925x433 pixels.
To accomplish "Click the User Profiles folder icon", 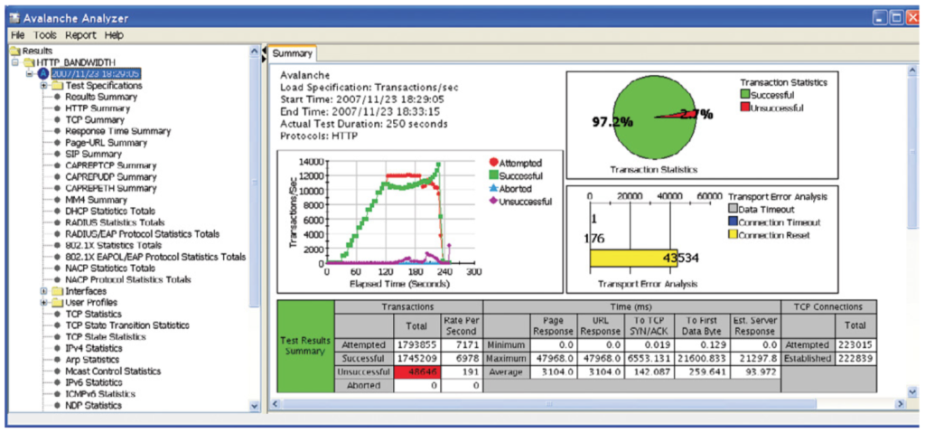I will [x=57, y=303].
